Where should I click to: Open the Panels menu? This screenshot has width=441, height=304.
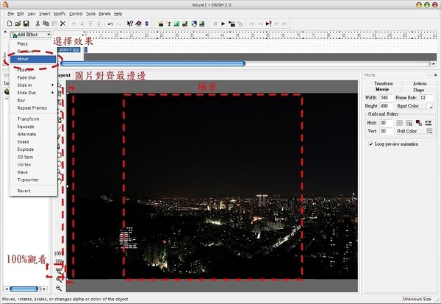[104, 13]
